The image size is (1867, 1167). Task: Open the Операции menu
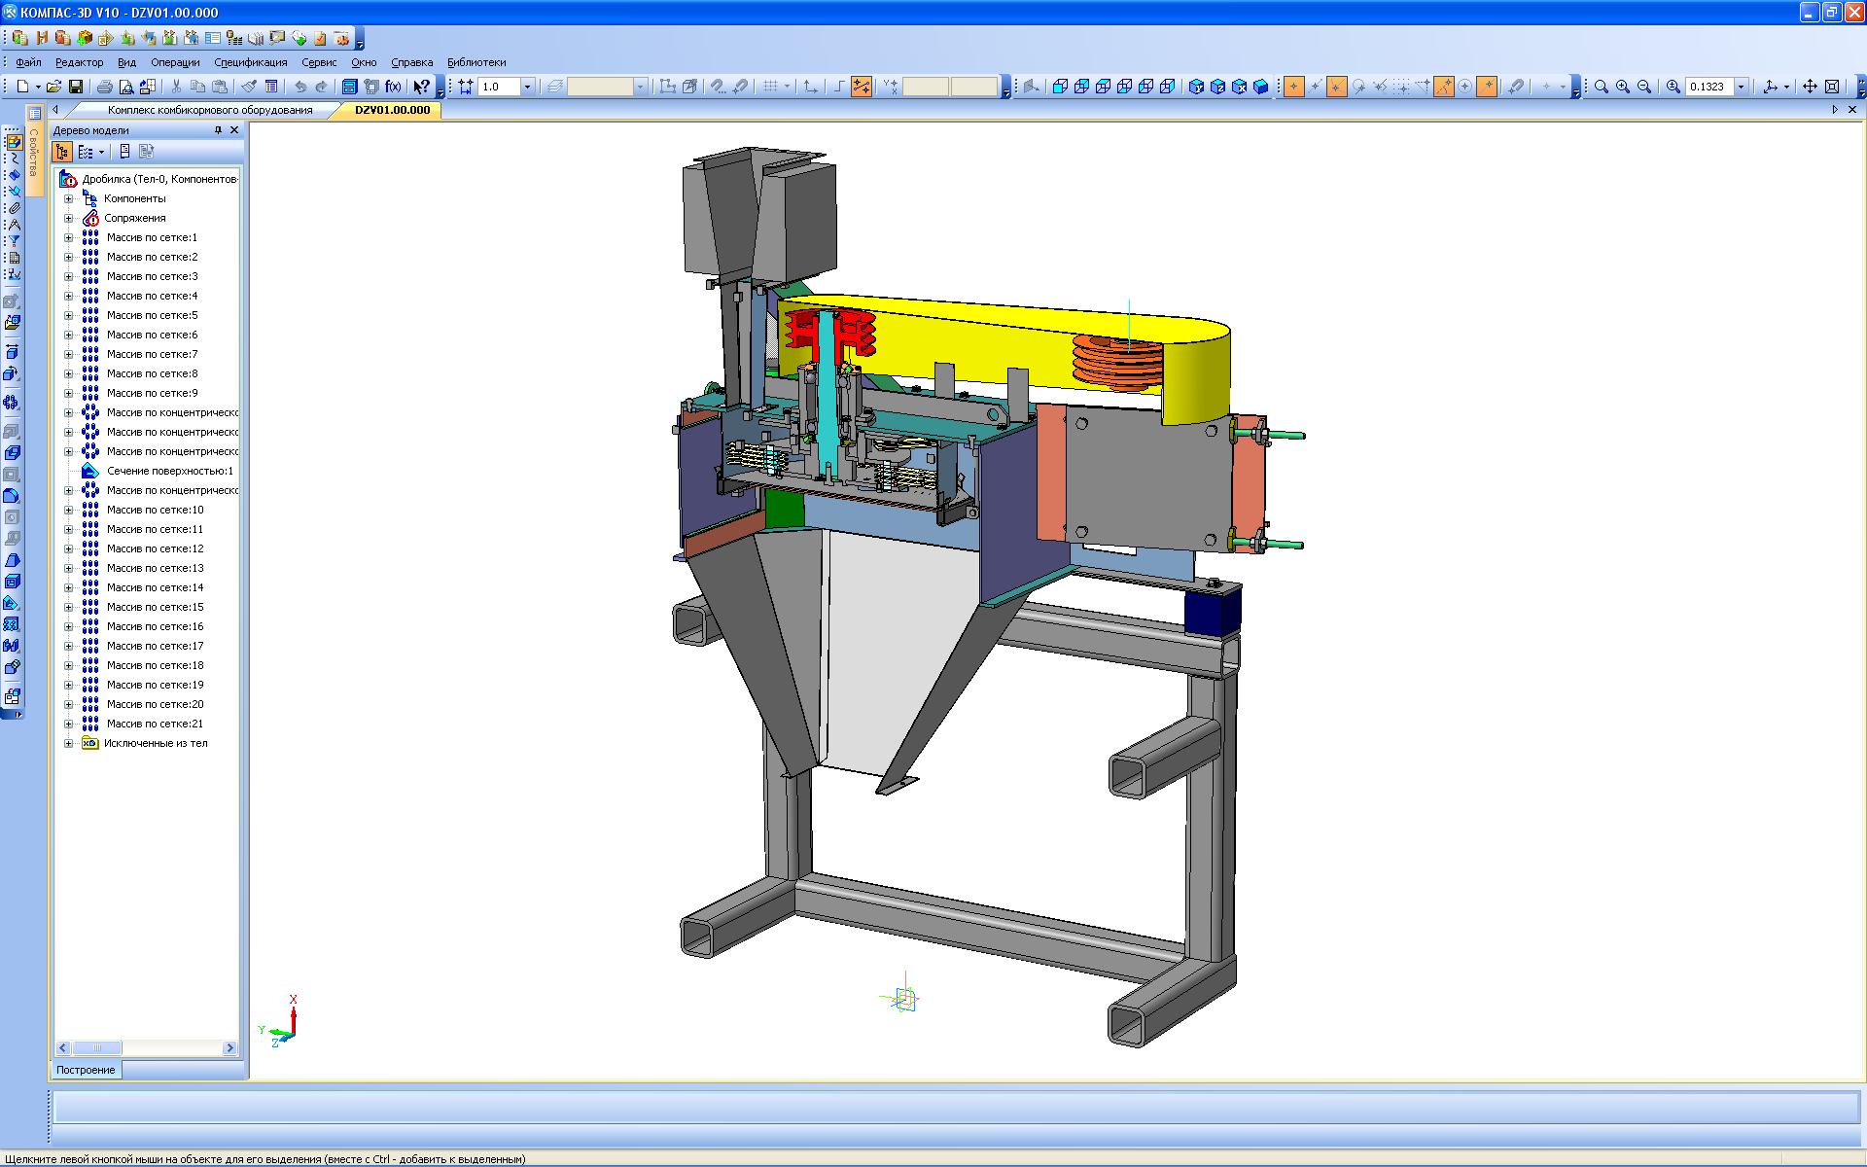pyautogui.click(x=175, y=62)
